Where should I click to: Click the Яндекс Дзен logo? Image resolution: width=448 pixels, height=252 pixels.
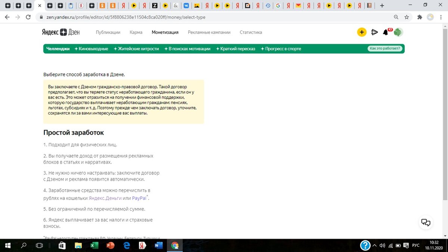click(x=61, y=32)
